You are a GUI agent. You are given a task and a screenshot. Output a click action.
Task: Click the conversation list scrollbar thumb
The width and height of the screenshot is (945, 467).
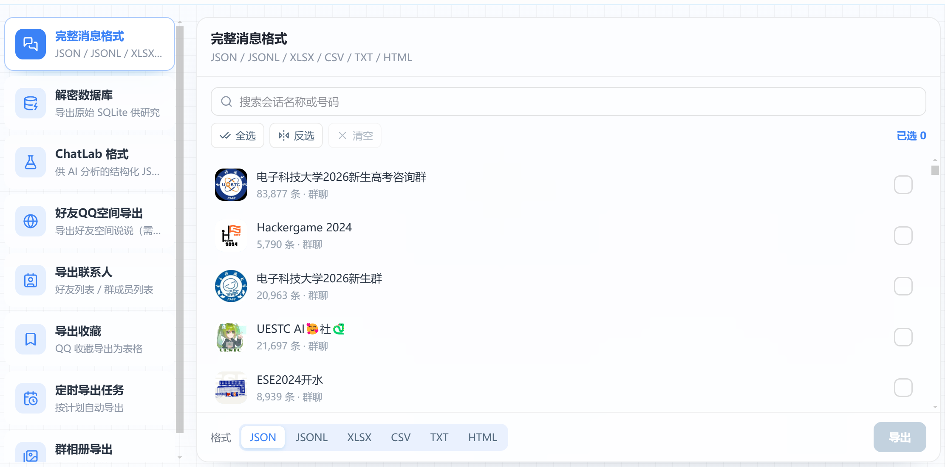pyautogui.click(x=935, y=170)
